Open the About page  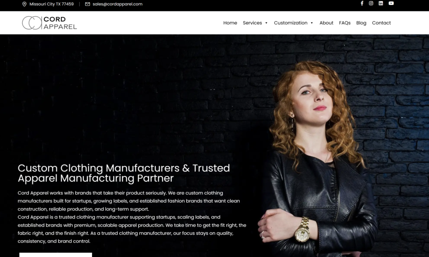[326, 23]
